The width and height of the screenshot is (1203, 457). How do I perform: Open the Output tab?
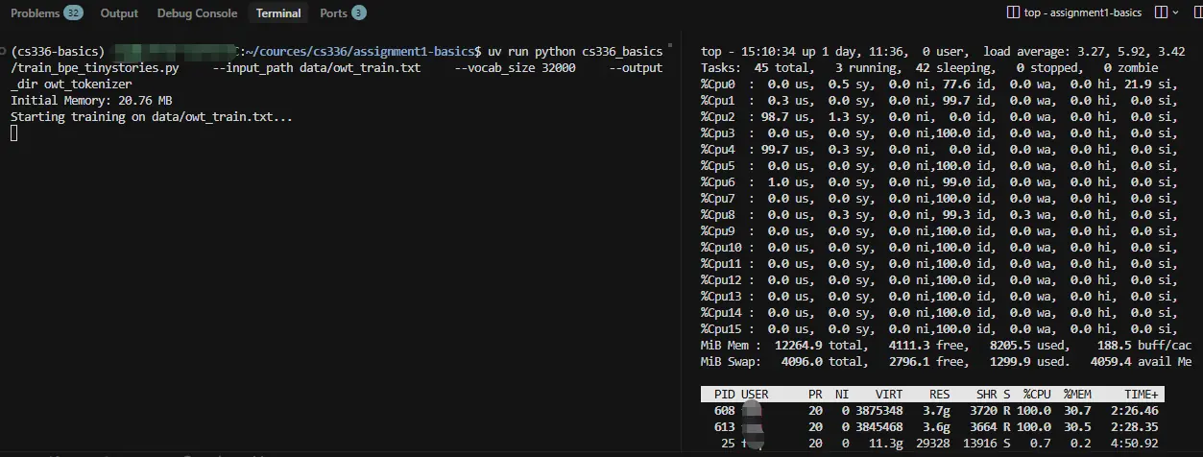pos(119,13)
